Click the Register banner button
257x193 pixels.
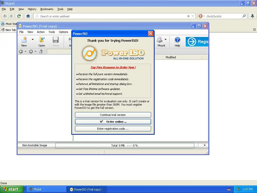click(x=197, y=42)
